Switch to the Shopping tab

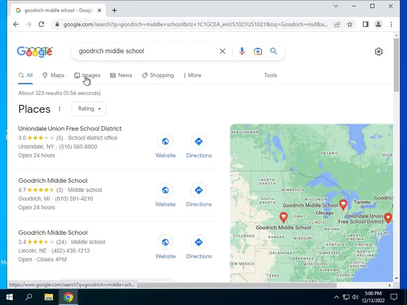158,75
